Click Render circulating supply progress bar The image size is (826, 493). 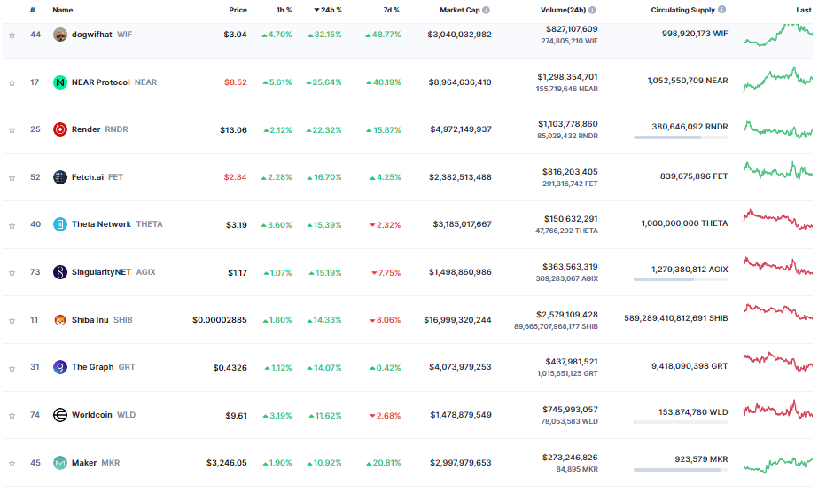[681, 137]
